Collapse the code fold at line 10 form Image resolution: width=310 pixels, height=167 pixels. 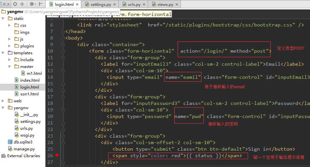(64, 51)
